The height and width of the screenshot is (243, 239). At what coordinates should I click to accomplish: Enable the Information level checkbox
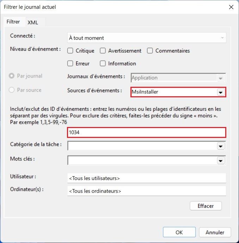(x=103, y=63)
